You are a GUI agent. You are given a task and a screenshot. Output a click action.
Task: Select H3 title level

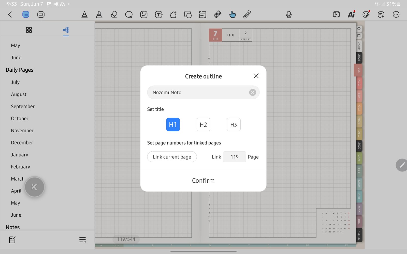234,125
